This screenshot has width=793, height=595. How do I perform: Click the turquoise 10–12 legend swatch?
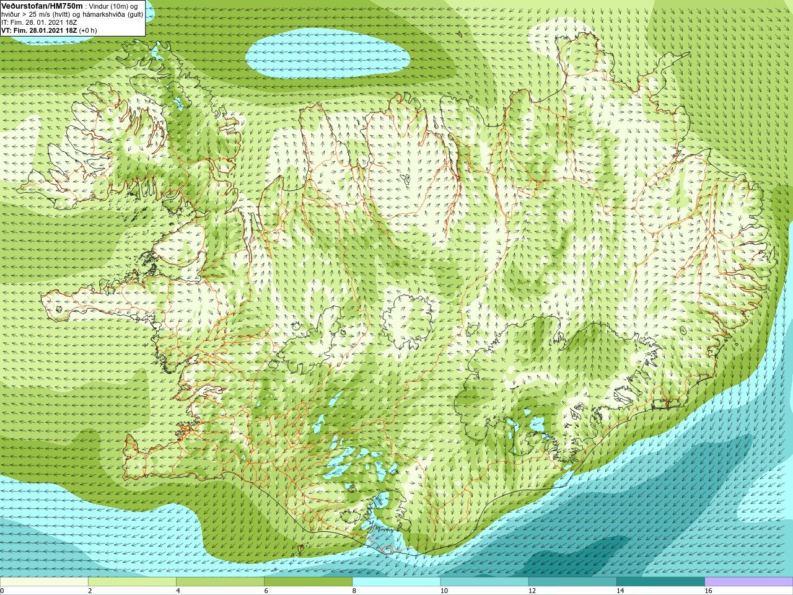(484, 582)
